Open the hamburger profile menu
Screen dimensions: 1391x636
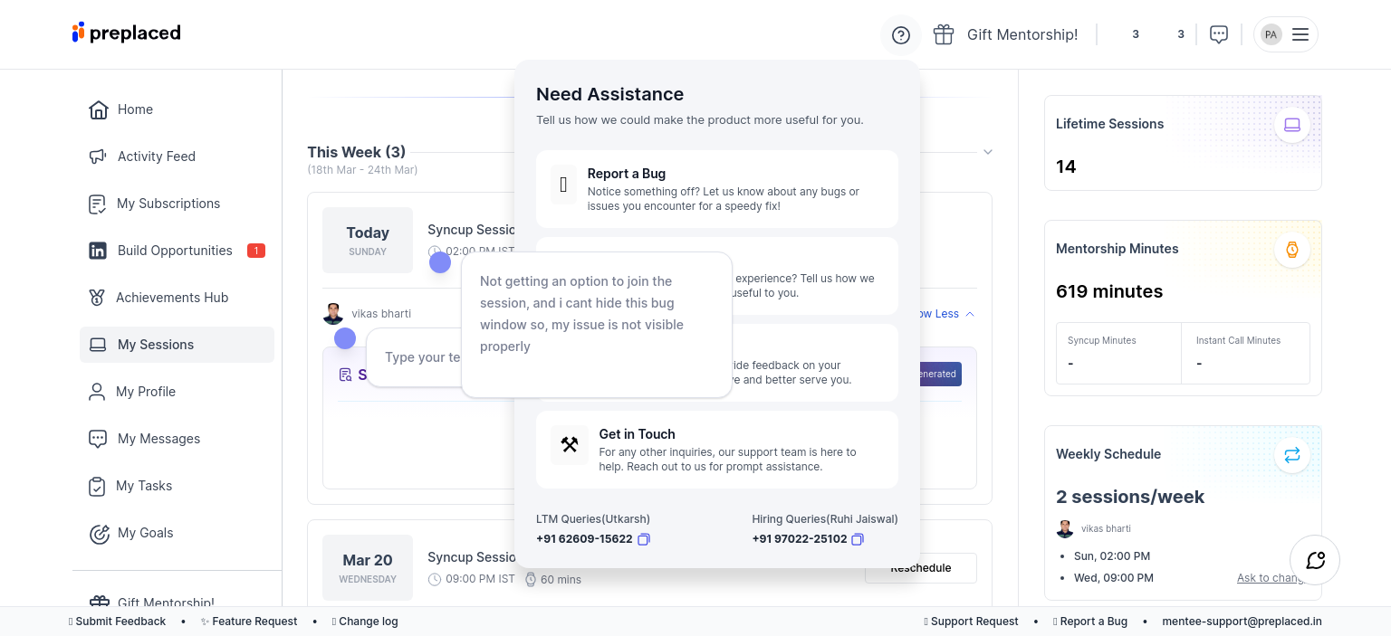[x=1300, y=34]
